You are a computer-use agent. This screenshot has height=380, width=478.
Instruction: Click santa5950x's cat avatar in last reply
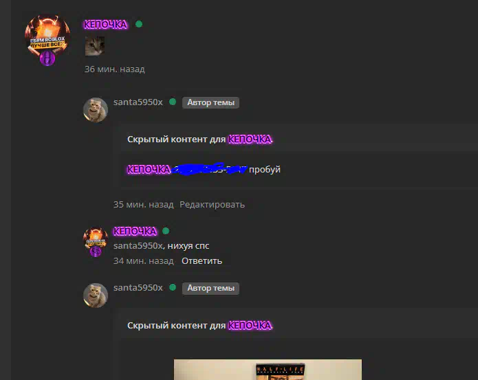96,295
